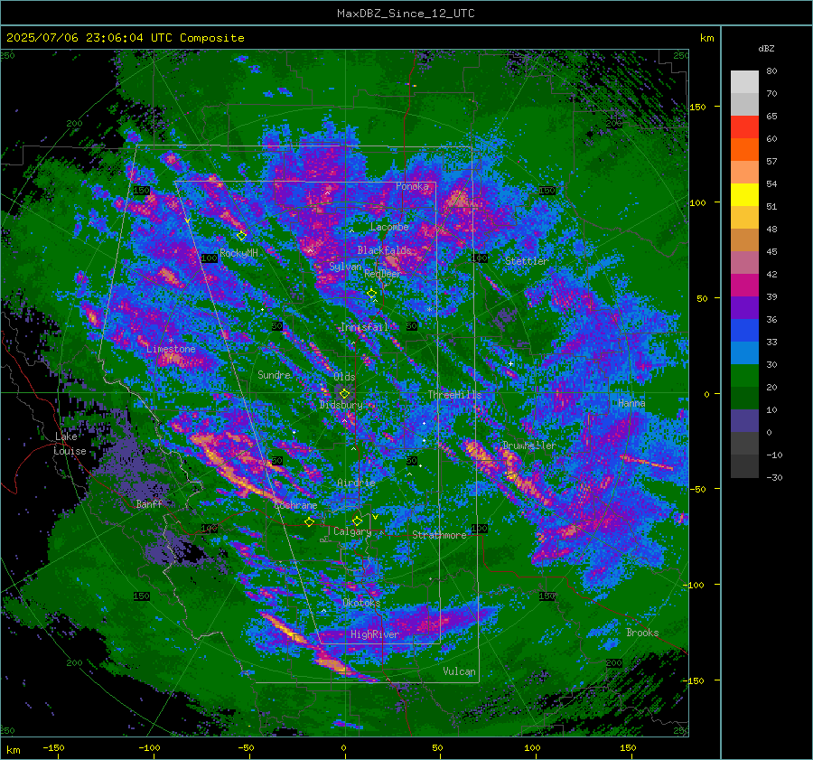
Task: Click the Innisfail town label
Action: point(364,327)
